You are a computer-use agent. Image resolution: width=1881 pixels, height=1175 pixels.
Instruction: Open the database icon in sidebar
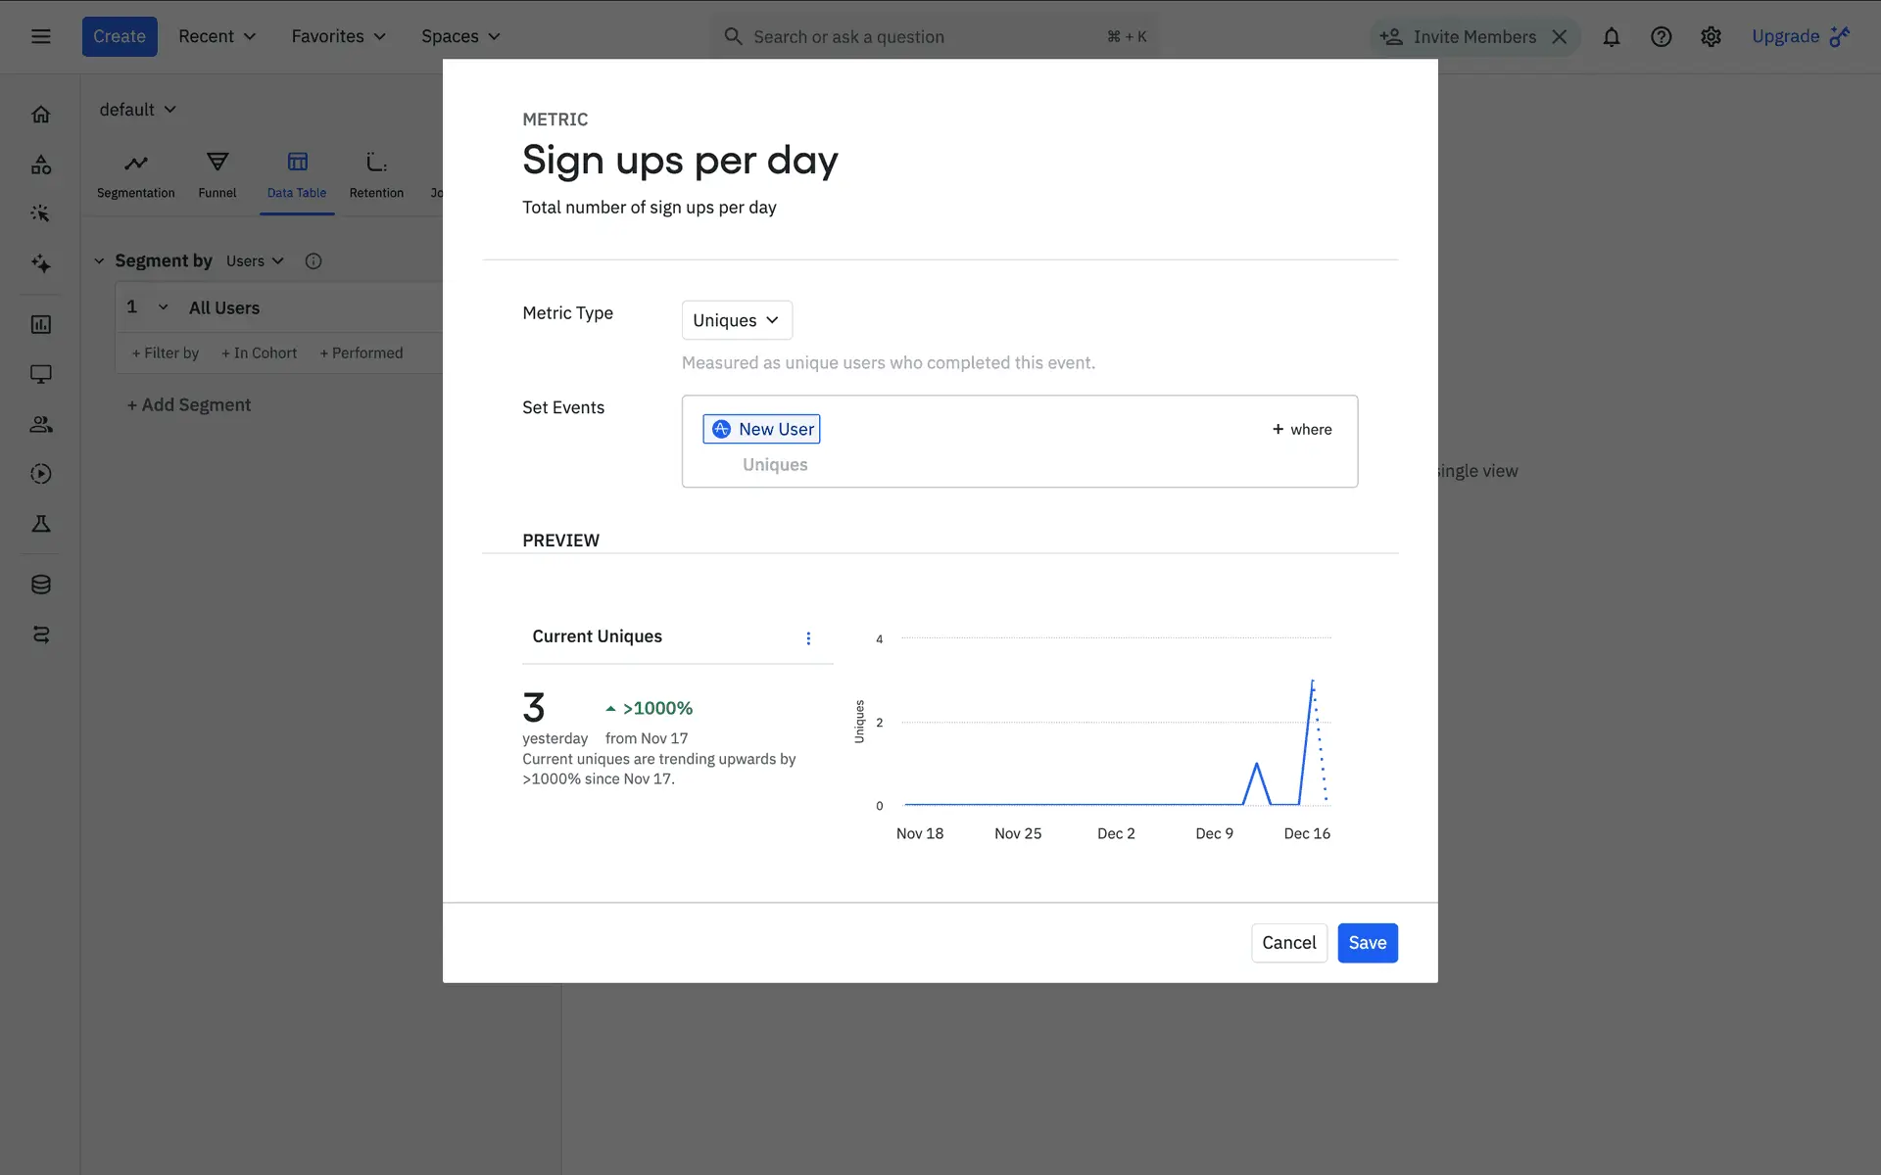click(41, 585)
